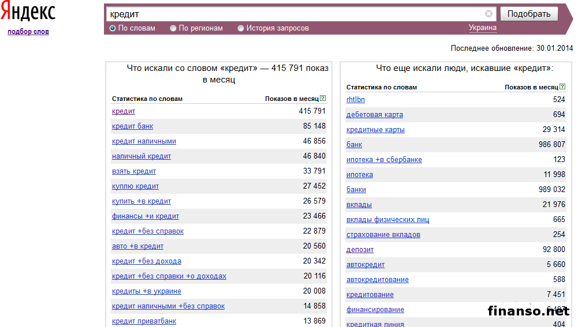
Task: Clear the search field with the X icon
Action: (488, 14)
